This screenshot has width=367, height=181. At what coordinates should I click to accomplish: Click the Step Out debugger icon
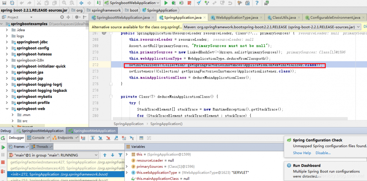(116, 138)
